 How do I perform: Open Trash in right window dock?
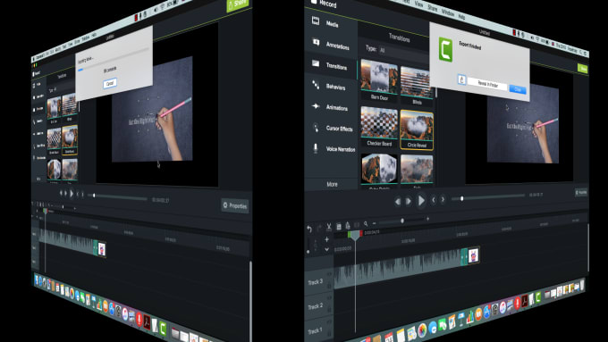[x=582, y=284]
